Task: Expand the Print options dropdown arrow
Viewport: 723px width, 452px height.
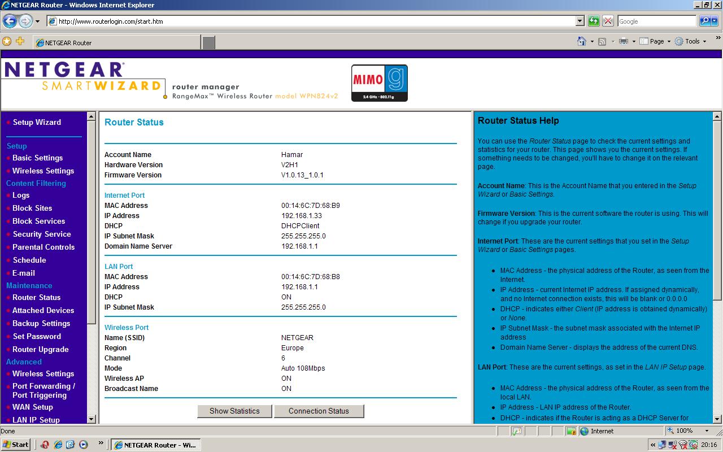Action: coord(634,41)
